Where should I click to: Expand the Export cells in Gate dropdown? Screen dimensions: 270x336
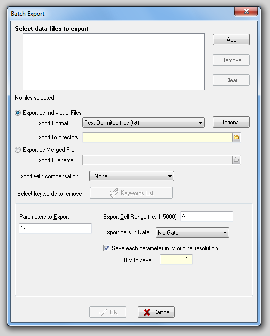(x=192, y=233)
